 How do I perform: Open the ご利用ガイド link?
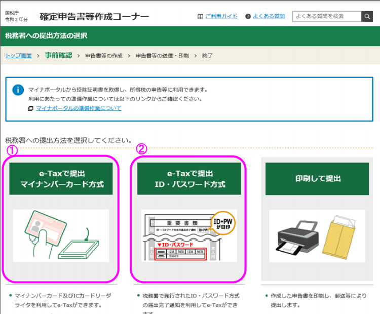(221, 16)
